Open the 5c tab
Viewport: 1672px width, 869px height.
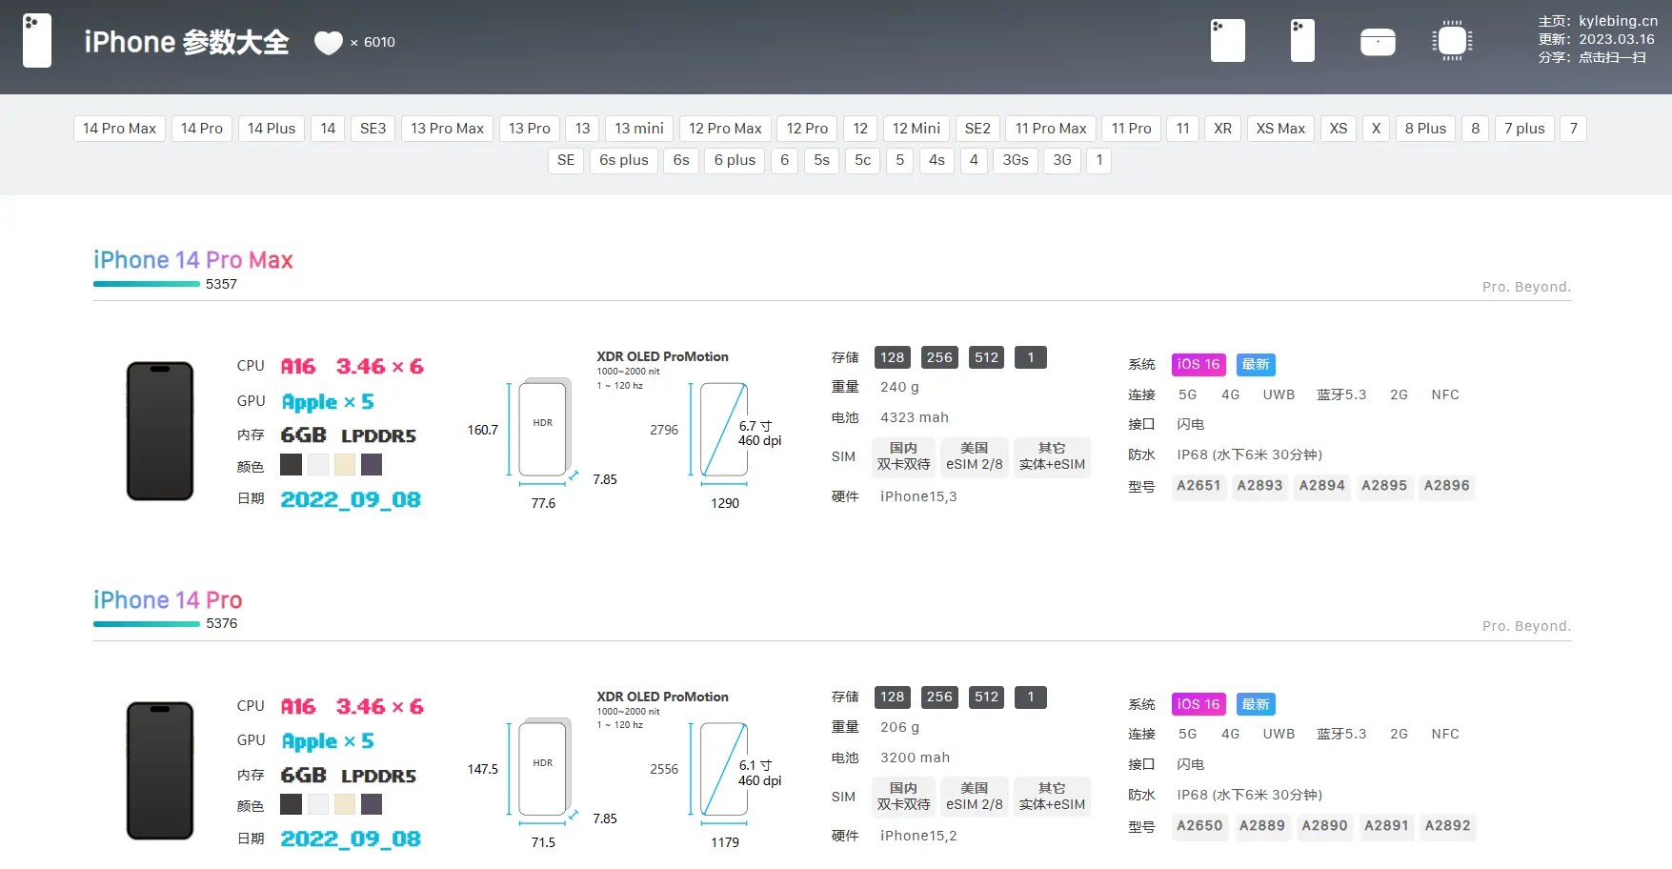pyautogui.click(x=862, y=160)
